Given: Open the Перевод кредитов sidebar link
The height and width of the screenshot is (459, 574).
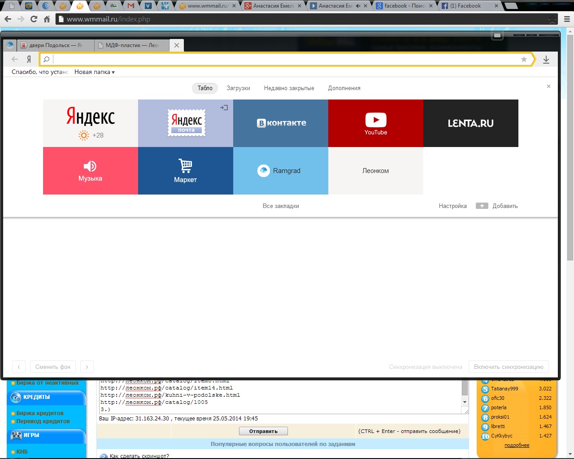Looking at the screenshot, I should tap(43, 421).
